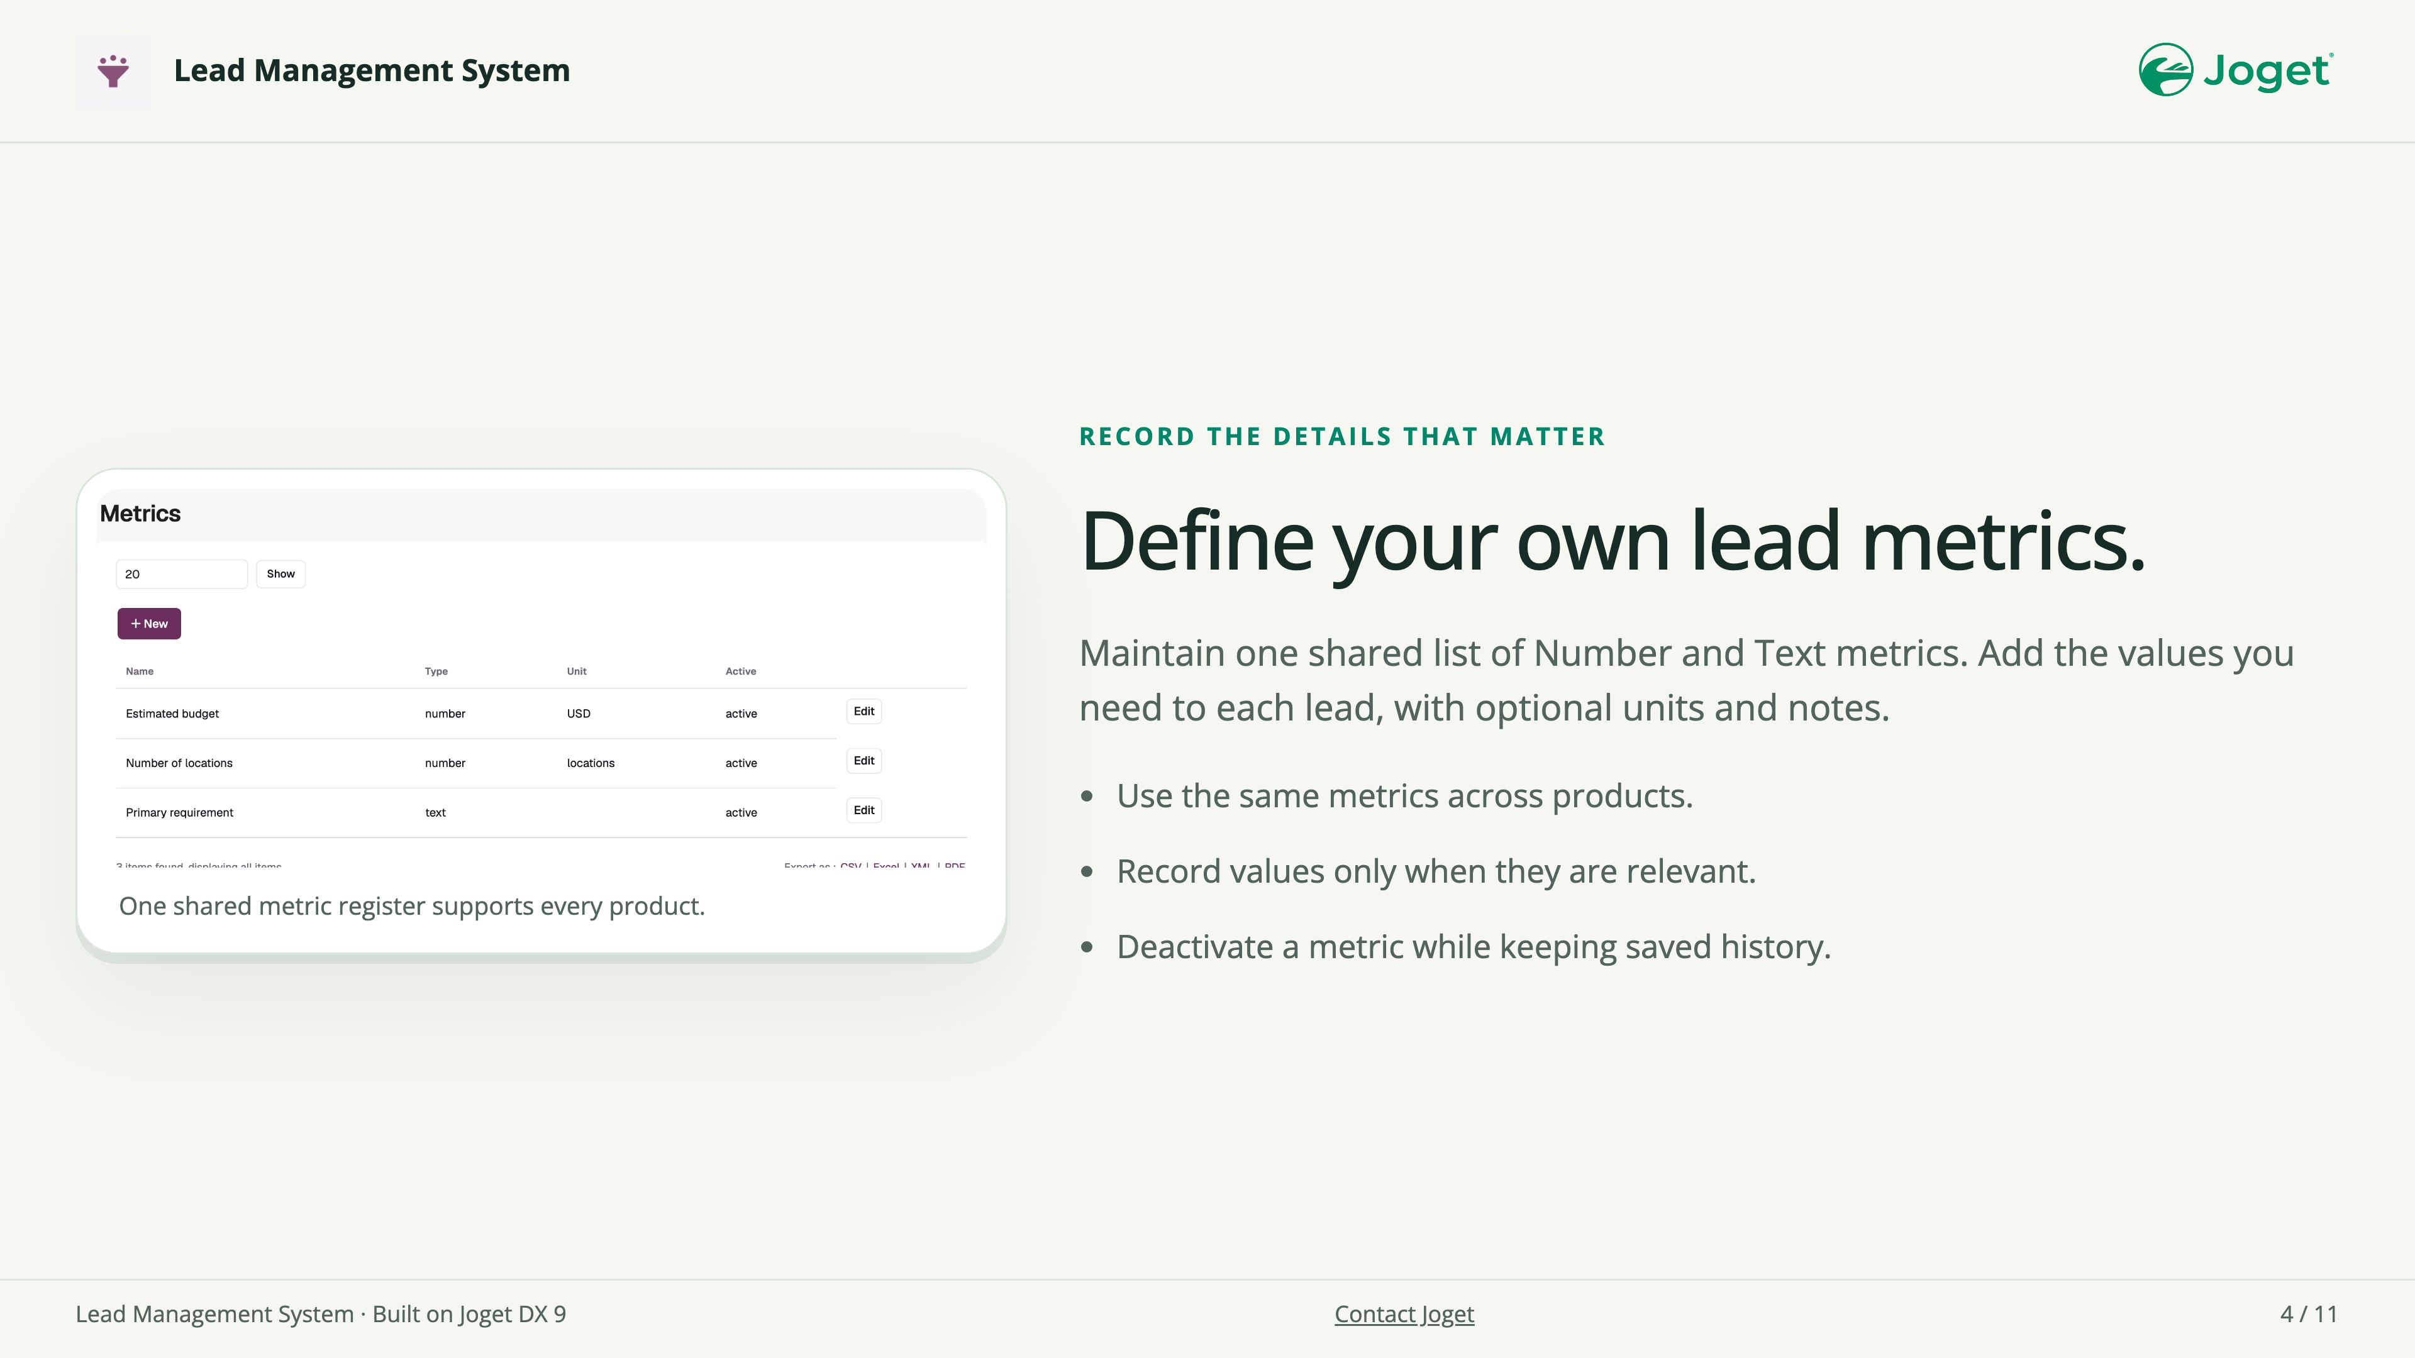Select the Number of locations row name
The height and width of the screenshot is (1358, 2415).
click(179, 763)
